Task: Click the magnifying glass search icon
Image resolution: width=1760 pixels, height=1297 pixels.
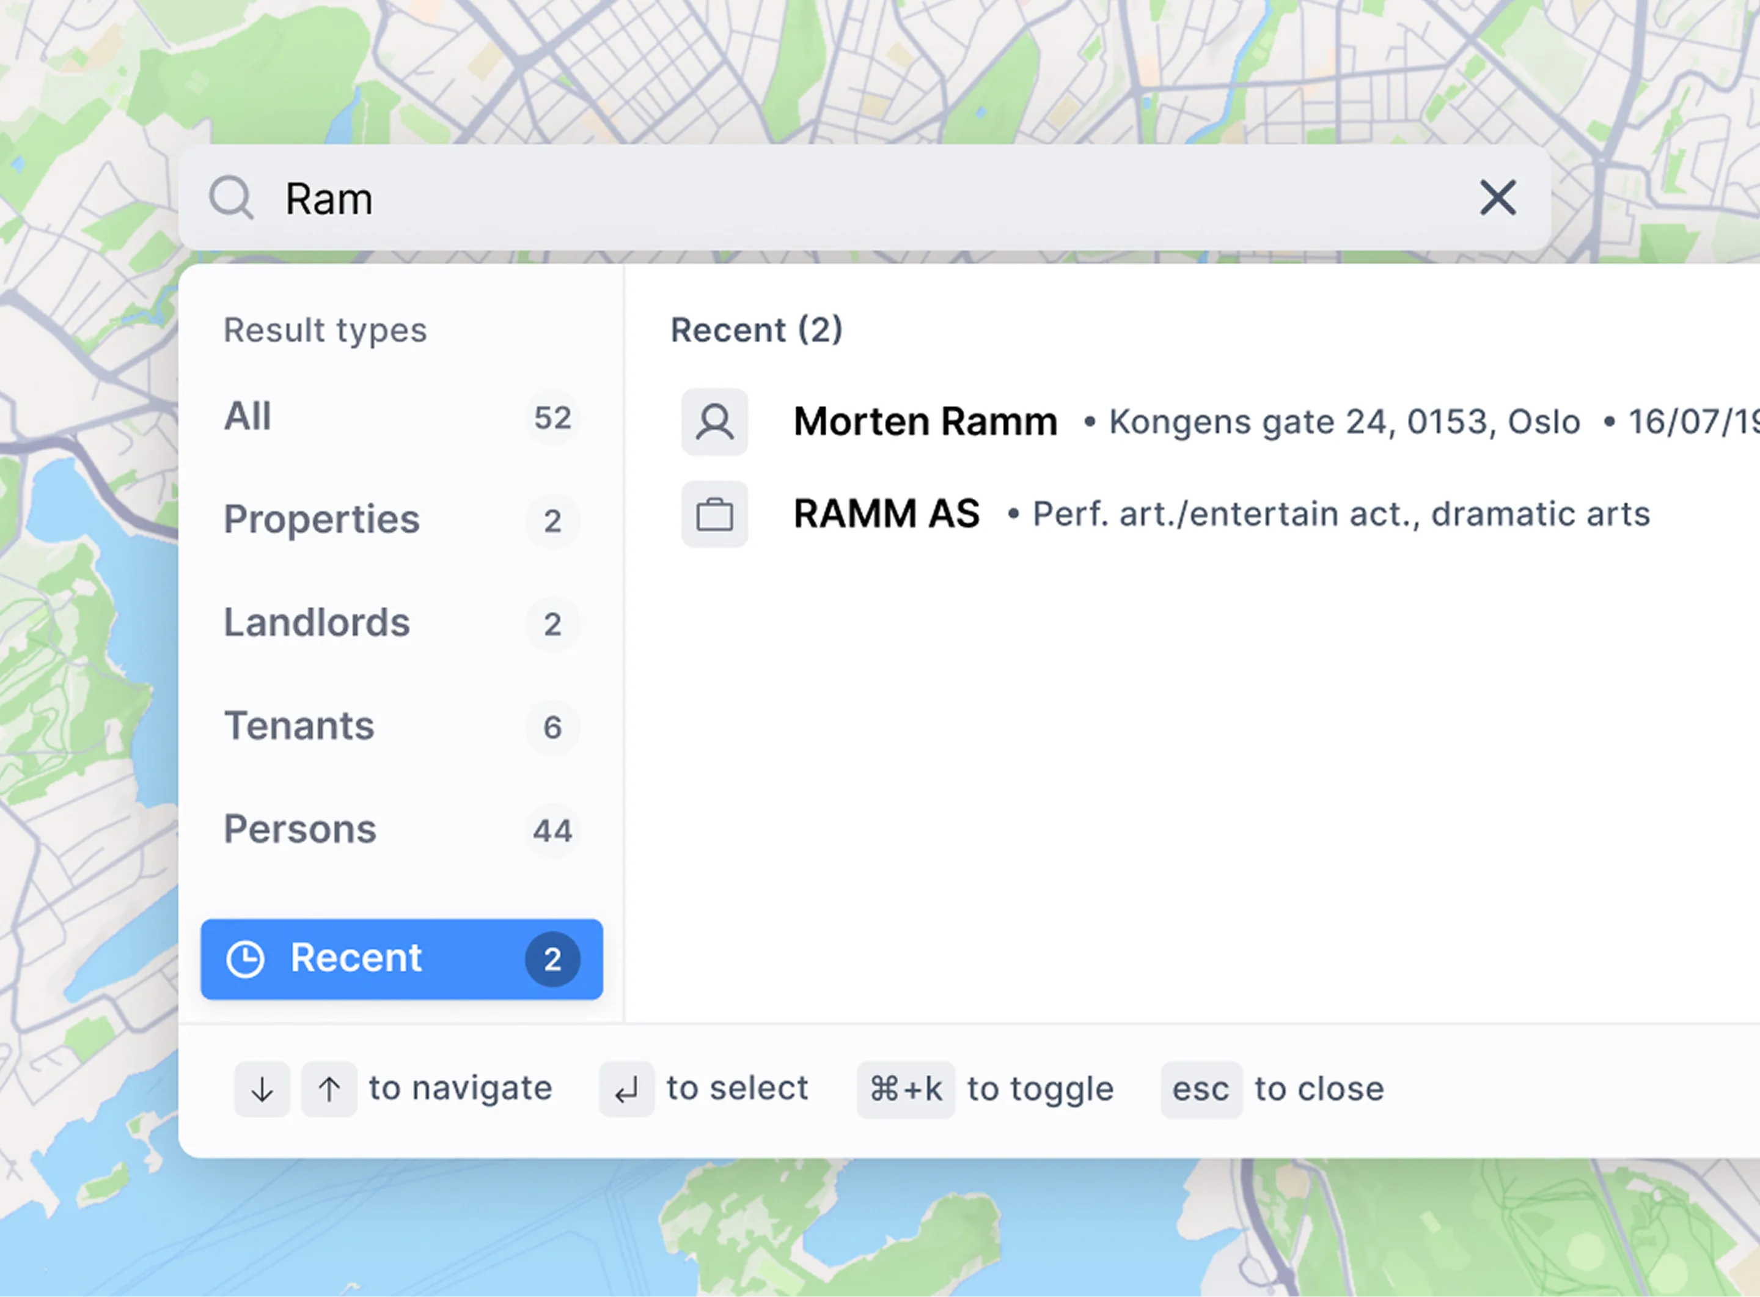Action: [x=231, y=198]
